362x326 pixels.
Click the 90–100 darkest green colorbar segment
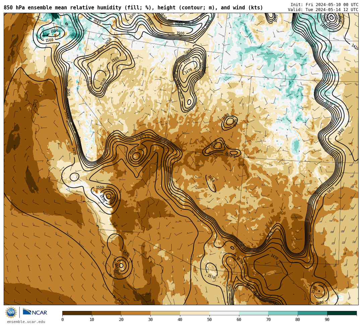click(342, 313)
